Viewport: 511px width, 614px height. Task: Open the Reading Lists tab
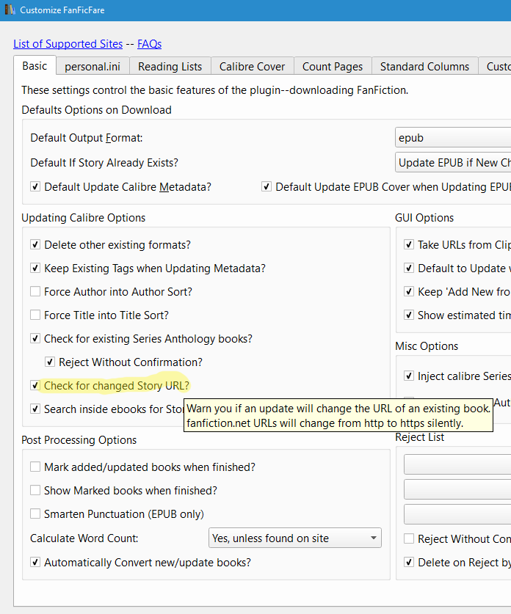coord(170,67)
